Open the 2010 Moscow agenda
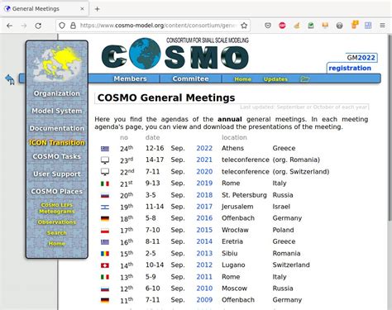Viewport: 392px width, 310px height. pyautogui.click(x=204, y=289)
